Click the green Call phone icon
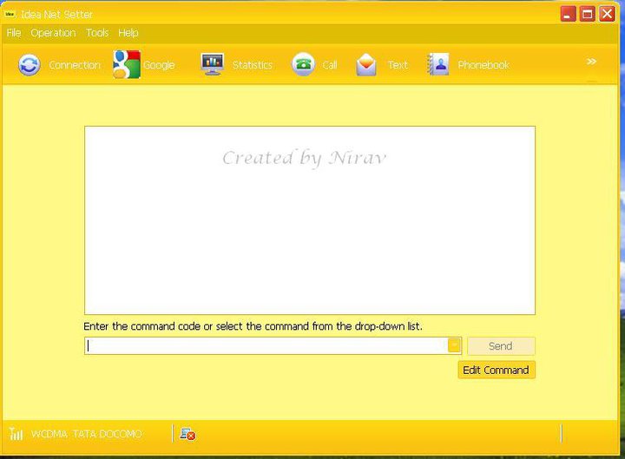 point(303,65)
